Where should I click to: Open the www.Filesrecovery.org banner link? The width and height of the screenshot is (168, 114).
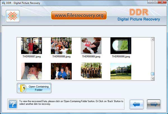pyautogui.click(x=79, y=15)
